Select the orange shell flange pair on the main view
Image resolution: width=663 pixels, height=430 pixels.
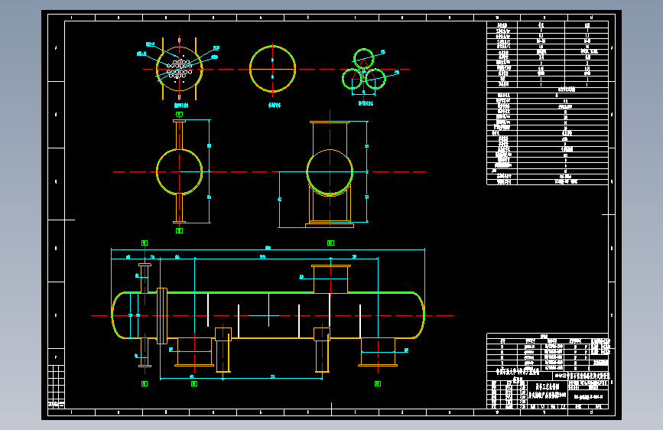[x=162, y=316]
